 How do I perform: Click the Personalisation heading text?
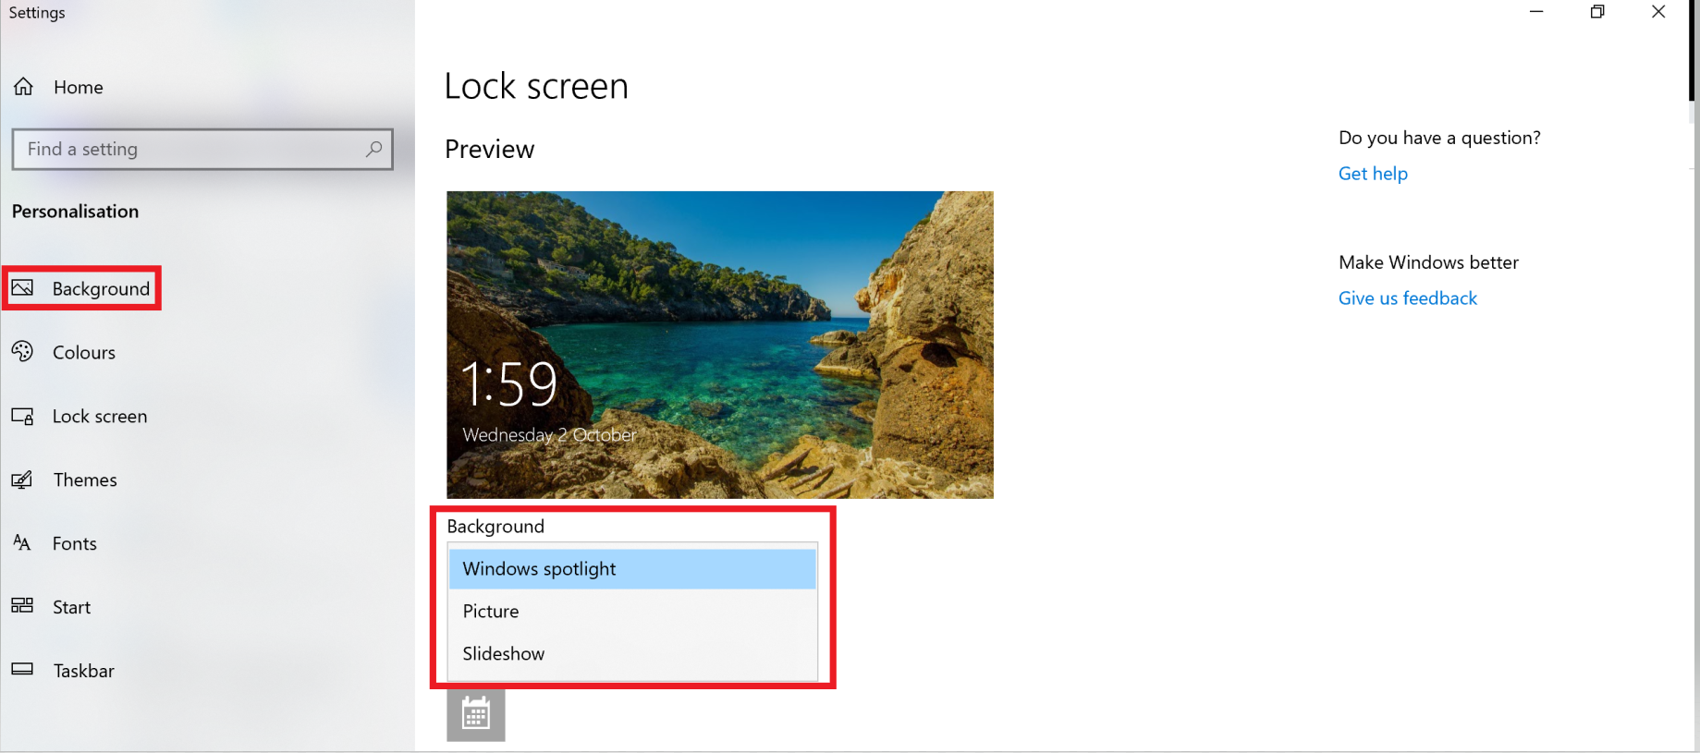pyautogui.click(x=76, y=212)
